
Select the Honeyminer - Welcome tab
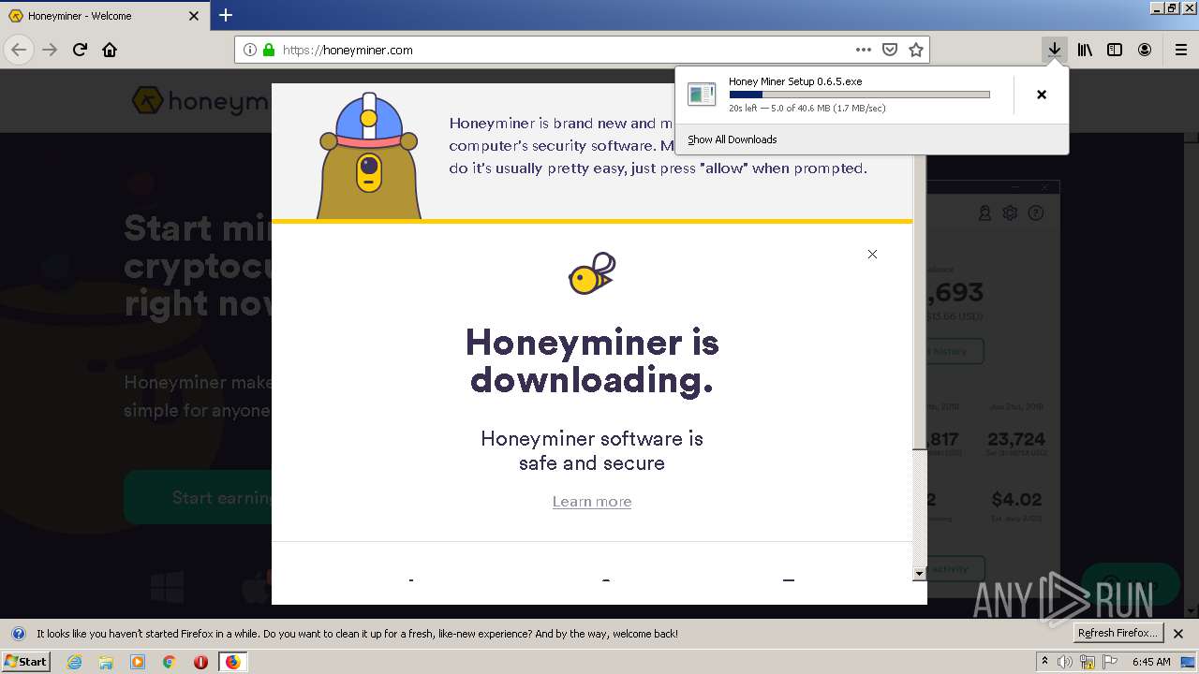104,16
